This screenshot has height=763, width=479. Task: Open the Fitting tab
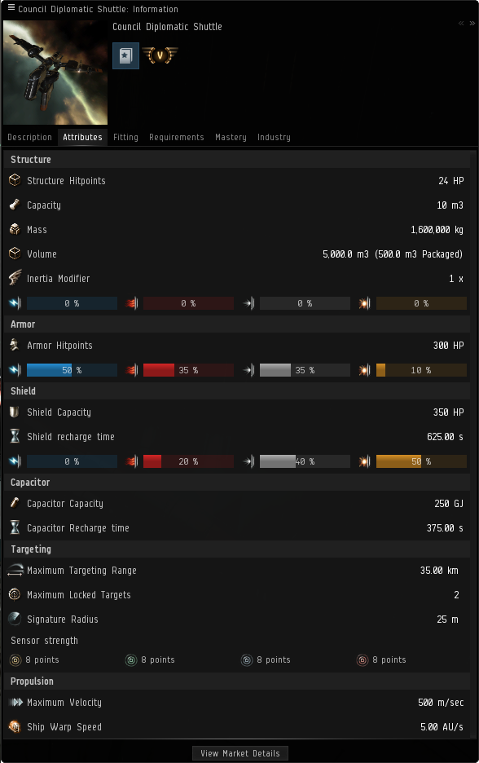click(125, 137)
